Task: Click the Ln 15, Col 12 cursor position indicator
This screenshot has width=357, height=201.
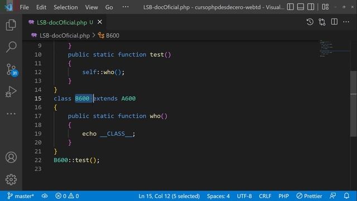Action: pos(169,196)
